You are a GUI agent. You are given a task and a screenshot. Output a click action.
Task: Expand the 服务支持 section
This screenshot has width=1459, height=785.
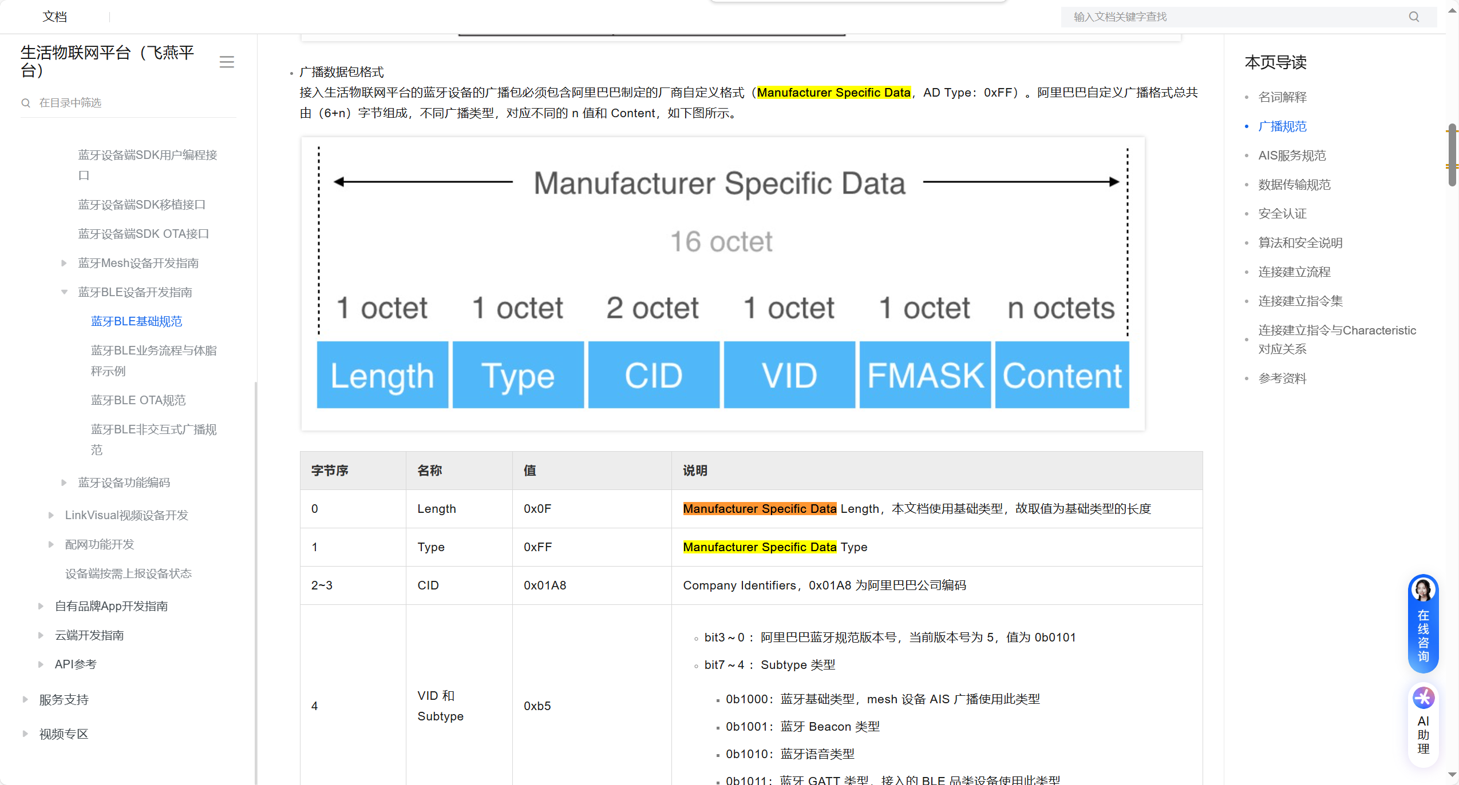[x=25, y=700]
